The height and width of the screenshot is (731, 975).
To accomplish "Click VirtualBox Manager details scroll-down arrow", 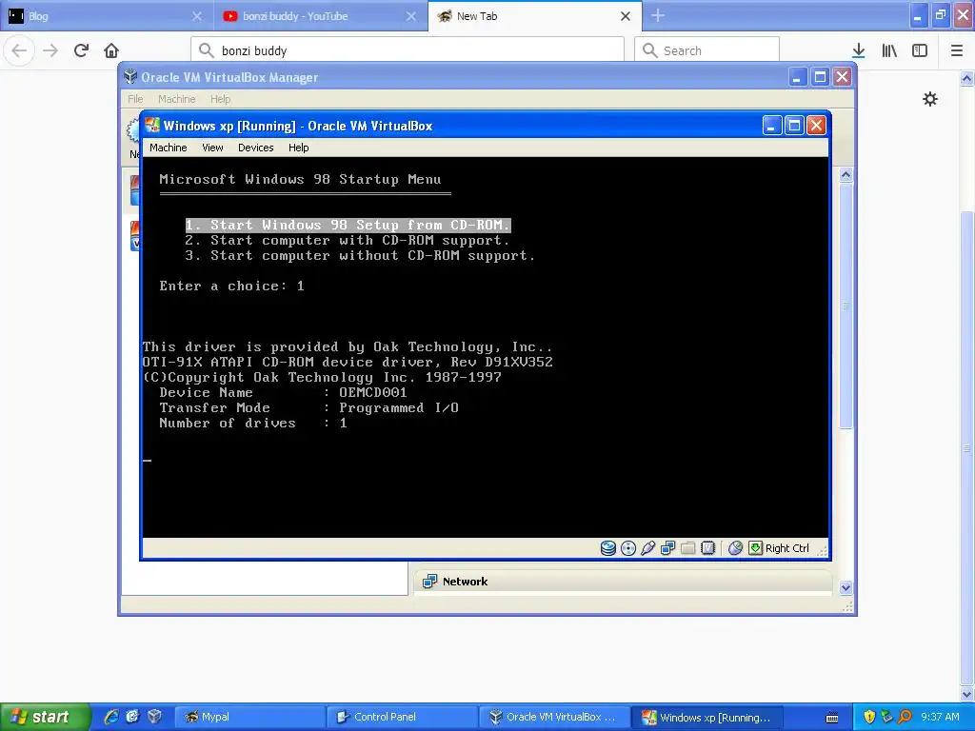I will point(846,586).
